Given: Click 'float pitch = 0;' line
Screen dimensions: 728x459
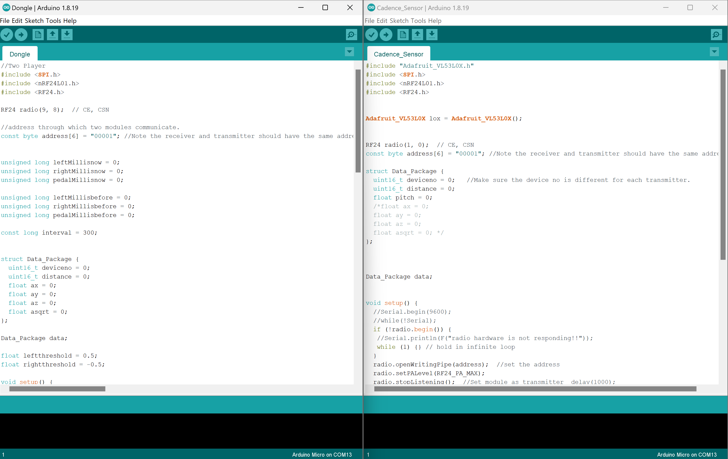Looking at the screenshot, I should [403, 198].
